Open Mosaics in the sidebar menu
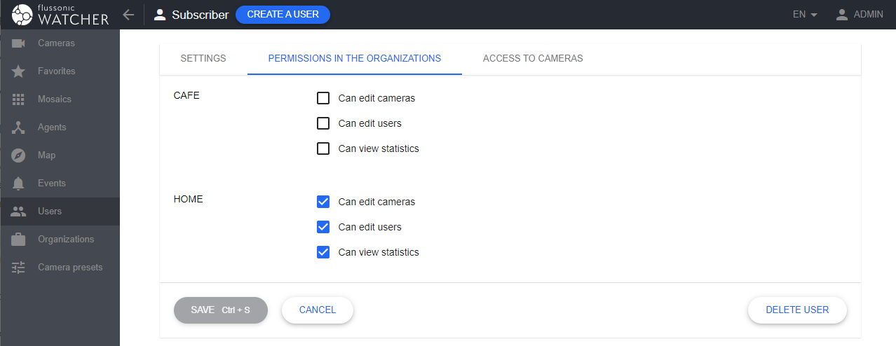The height and width of the screenshot is (346, 896). tap(60, 99)
